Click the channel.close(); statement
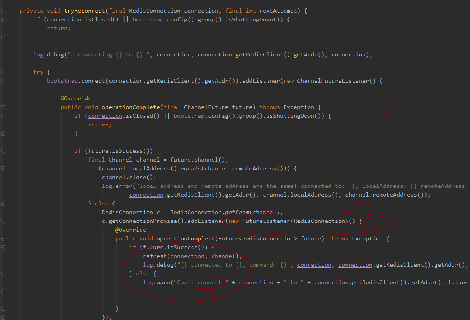The image size is (470, 320). coord(129,177)
